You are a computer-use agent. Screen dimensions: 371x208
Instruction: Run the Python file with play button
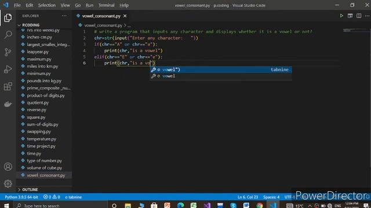[341, 16]
